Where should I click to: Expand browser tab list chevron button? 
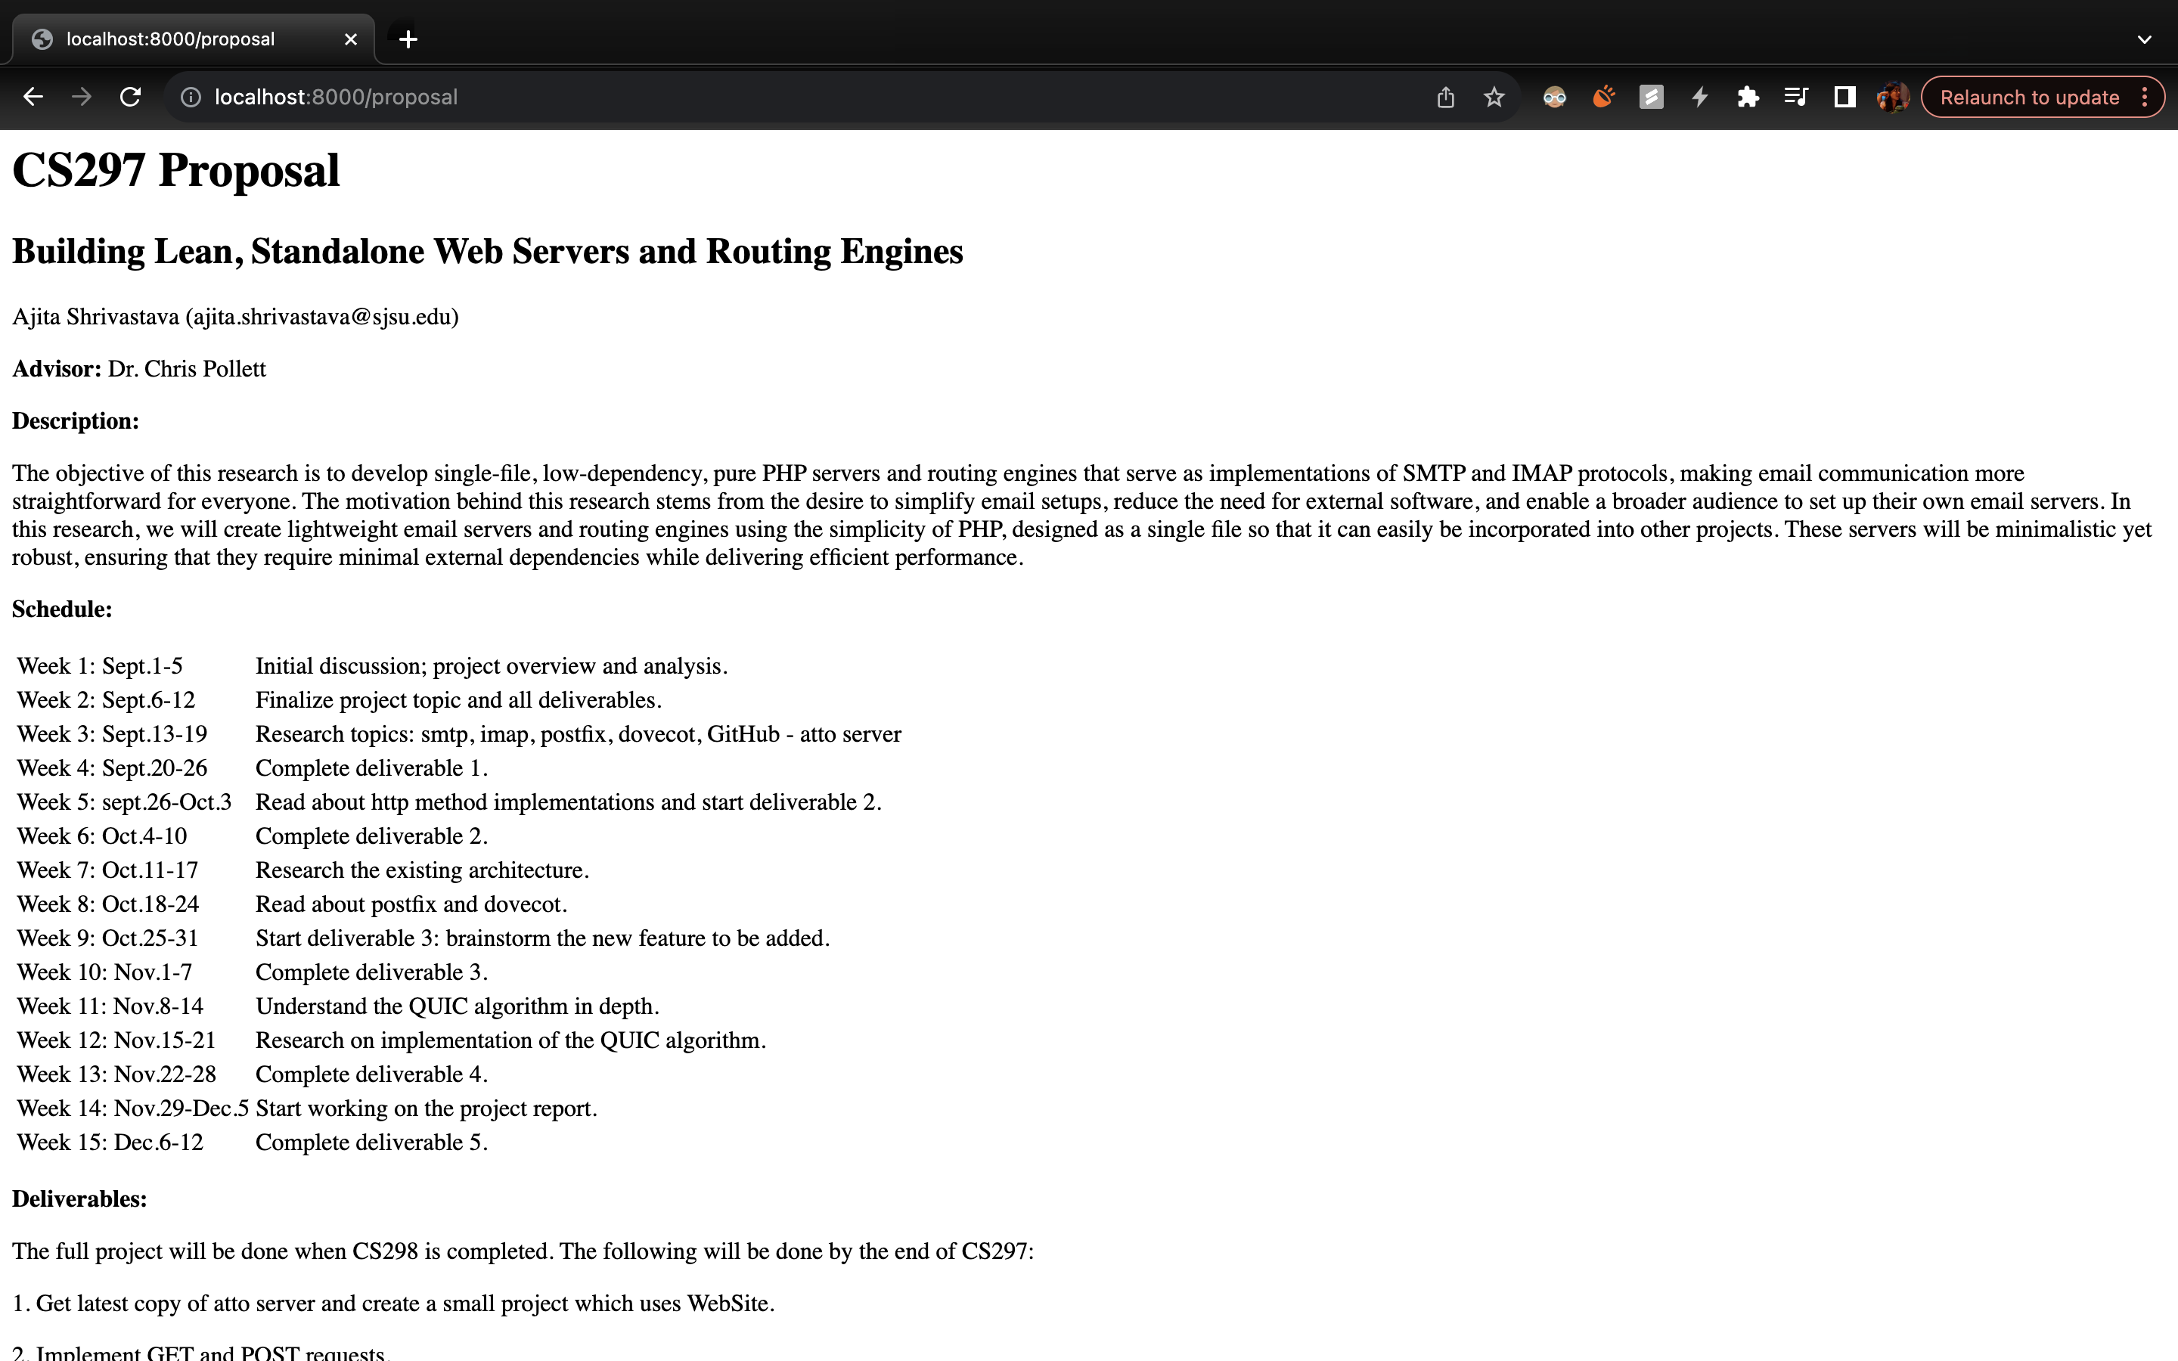click(x=2147, y=39)
